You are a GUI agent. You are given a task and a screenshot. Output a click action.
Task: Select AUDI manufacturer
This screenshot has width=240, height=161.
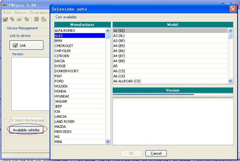(80, 36)
